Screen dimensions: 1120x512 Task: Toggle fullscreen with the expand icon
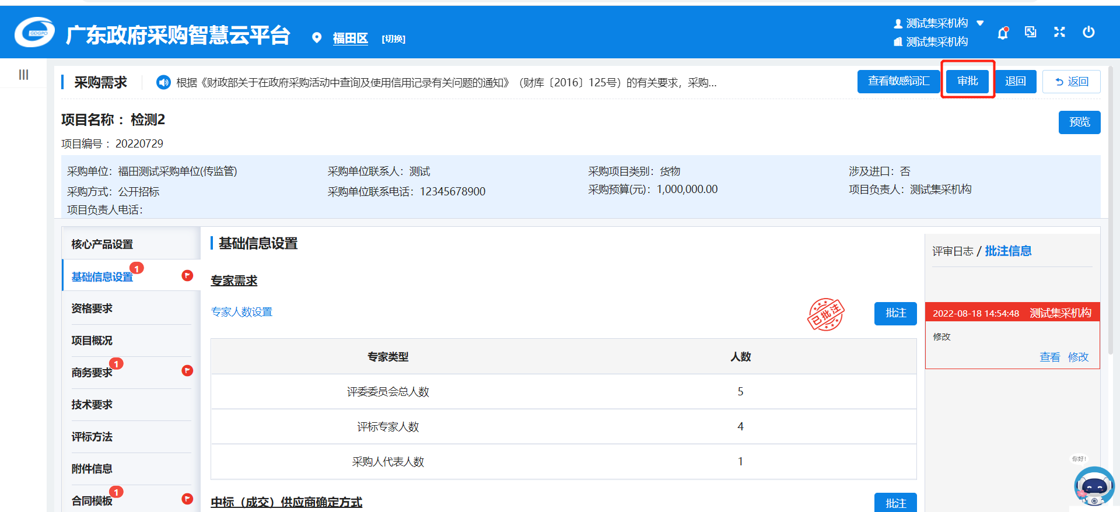click(1059, 32)
